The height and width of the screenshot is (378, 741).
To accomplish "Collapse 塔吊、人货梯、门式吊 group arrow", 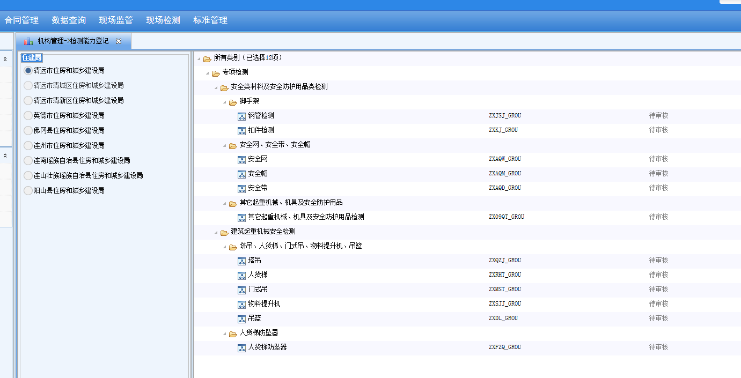I will tap(224, 247).
